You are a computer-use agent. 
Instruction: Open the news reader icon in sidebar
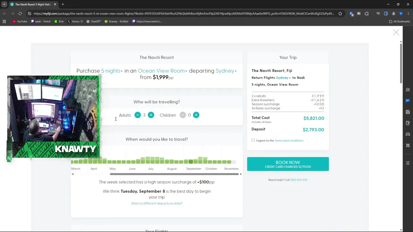tap(408, 112)
